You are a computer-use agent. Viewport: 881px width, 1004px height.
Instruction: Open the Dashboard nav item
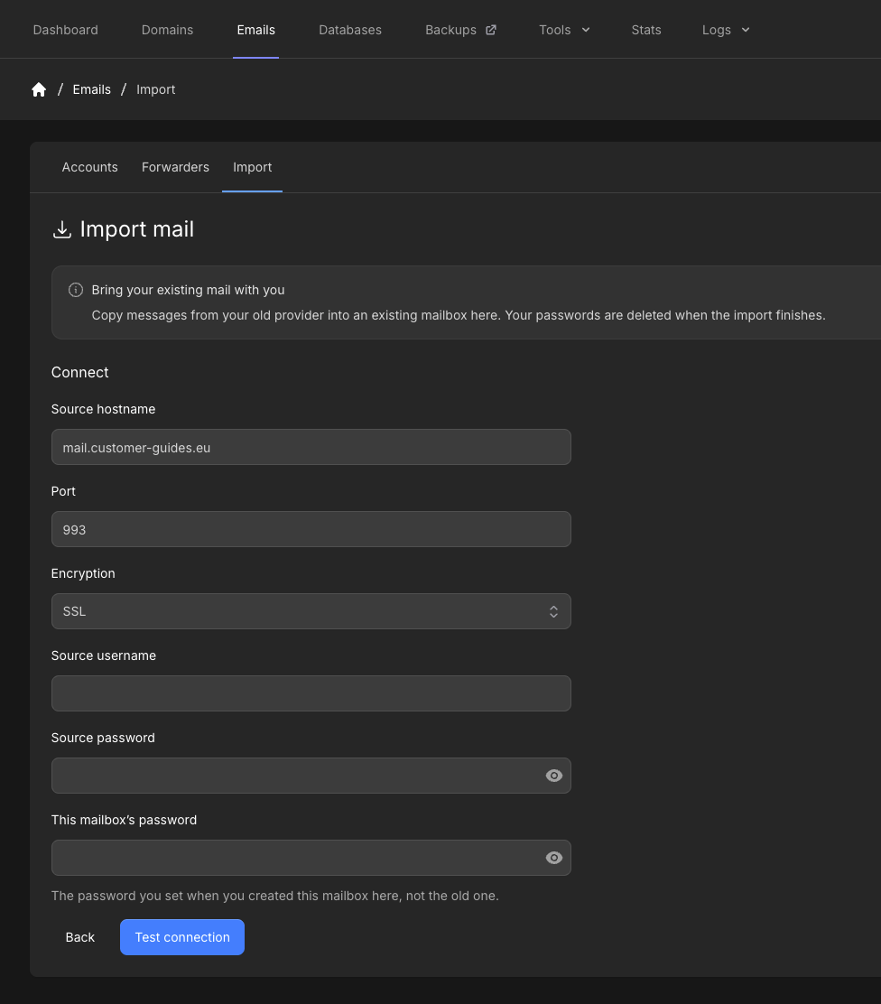pos(65,30)
